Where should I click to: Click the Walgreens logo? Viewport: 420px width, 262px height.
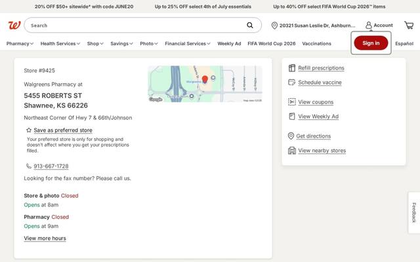(x=14, y=26)
